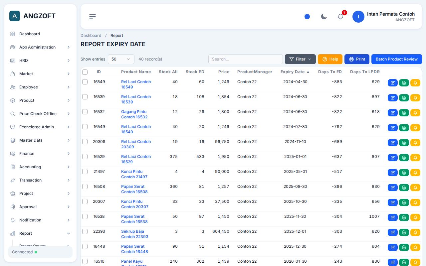The height and width of the screenshot is (266, 426).
Task: Open the user avatar with the letter I
Action: (358, 17)
